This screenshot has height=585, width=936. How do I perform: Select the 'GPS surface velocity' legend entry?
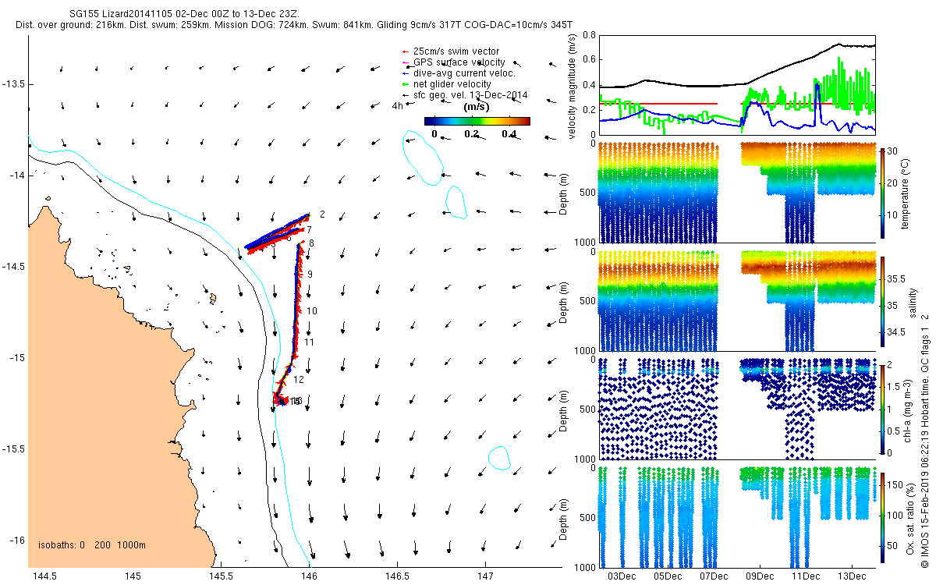point(459,62)
